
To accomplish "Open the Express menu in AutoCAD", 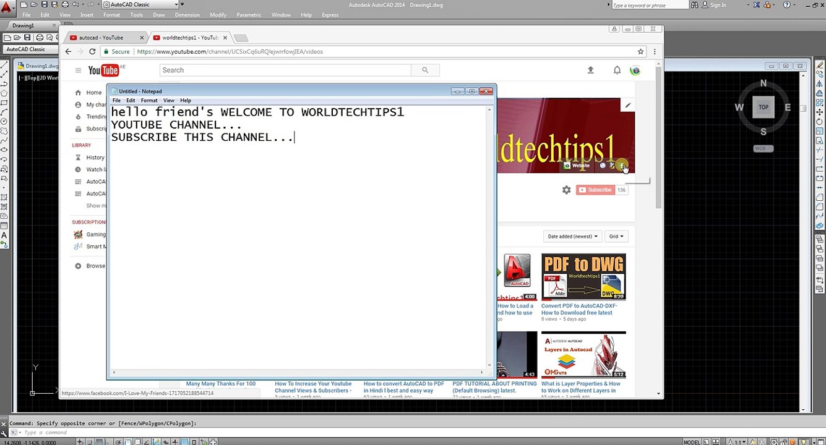I will (x=330, y=15).
